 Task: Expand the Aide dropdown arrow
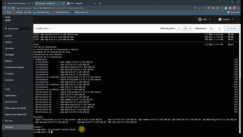210,19
